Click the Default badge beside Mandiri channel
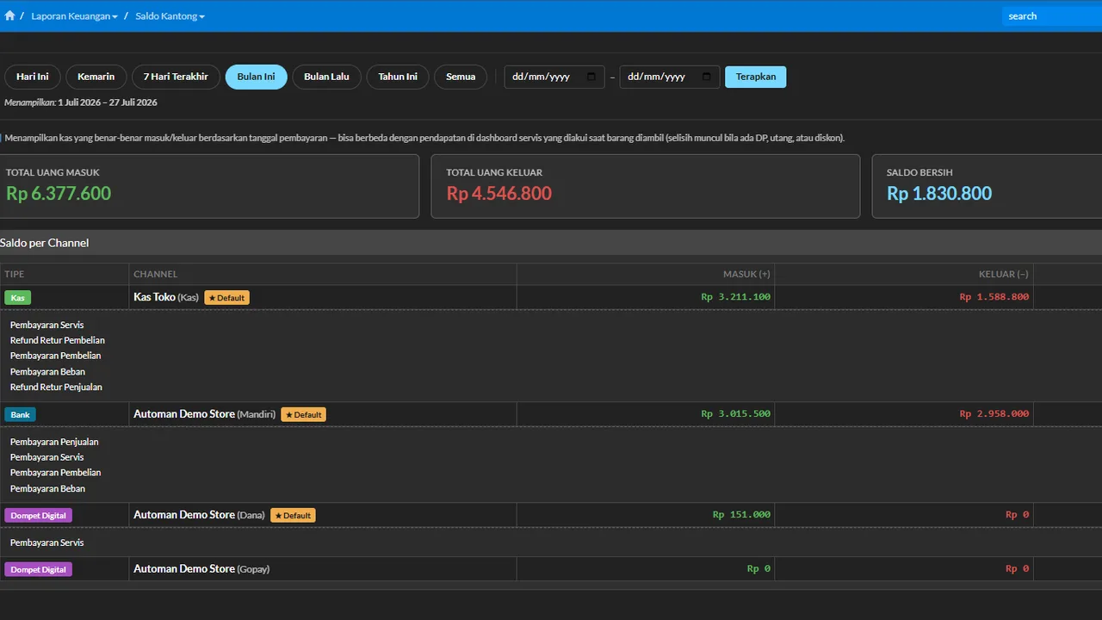The width and height of the screenshot is (1102, 620). coord(304,414)
